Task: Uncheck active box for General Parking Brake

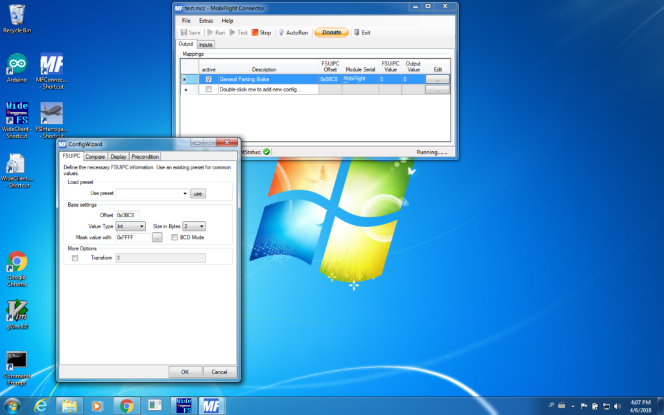Action: point(209,79)
